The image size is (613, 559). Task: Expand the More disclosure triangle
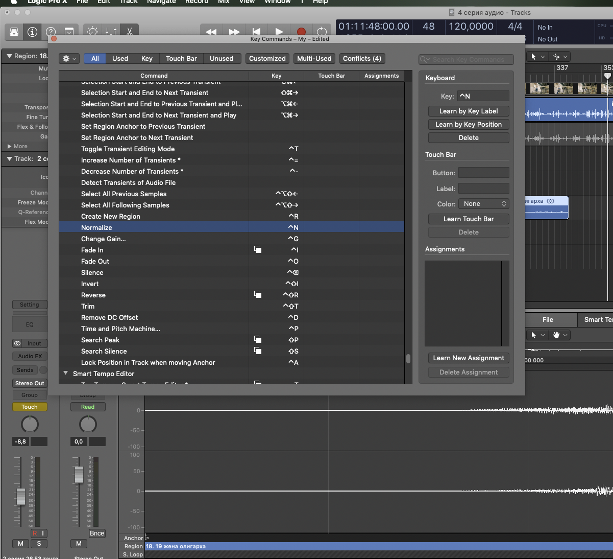[x=9, y=146]
